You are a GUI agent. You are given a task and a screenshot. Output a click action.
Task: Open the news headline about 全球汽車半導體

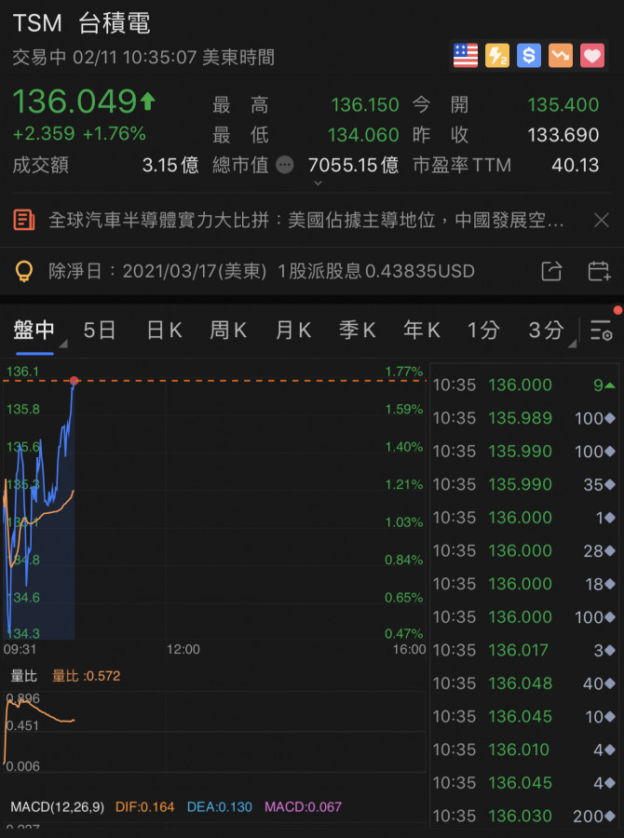(305, 220)
